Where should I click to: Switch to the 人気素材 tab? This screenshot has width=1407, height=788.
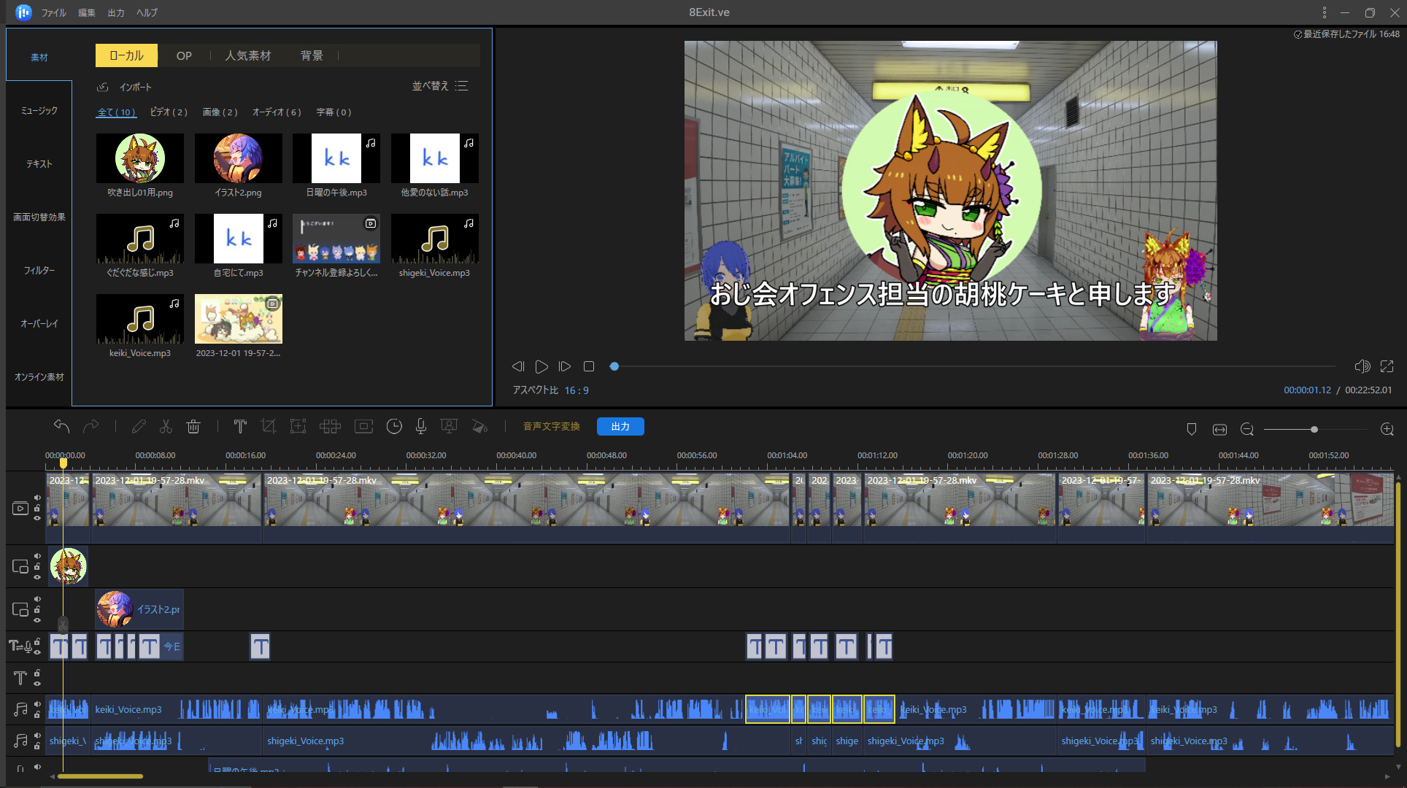tap(247, 55)
